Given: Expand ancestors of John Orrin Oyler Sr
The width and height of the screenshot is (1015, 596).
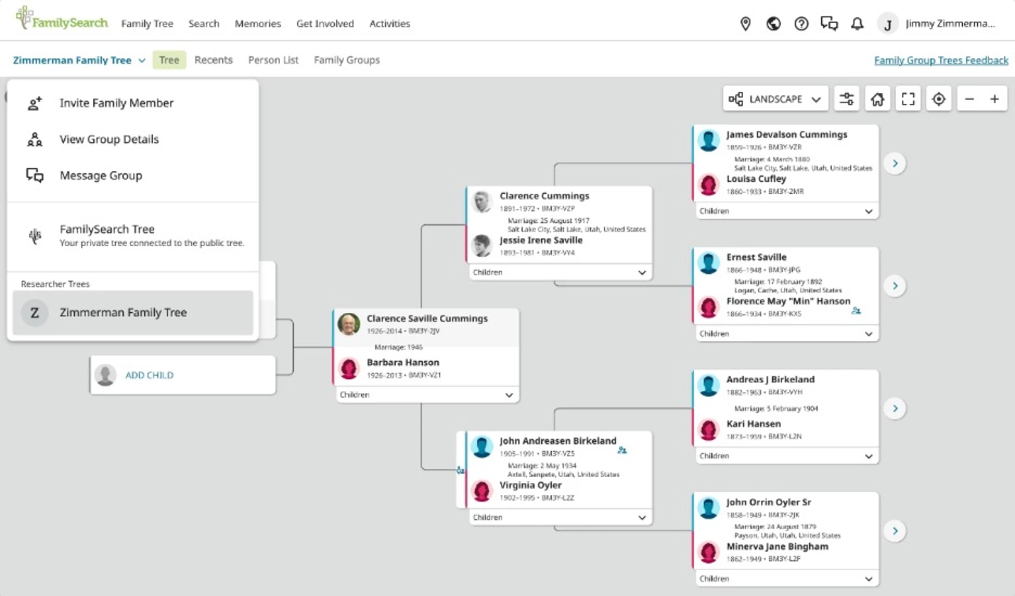Looking at the screenshot, I should pos(895,531).
